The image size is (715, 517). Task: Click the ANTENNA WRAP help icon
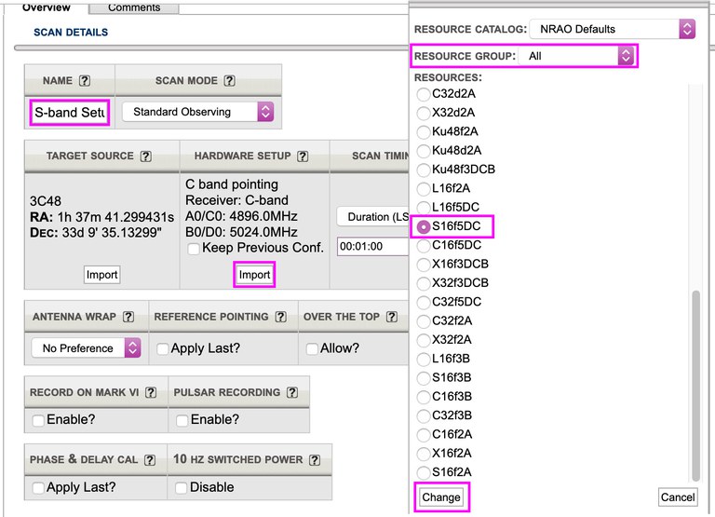click(x=128, y=317)
